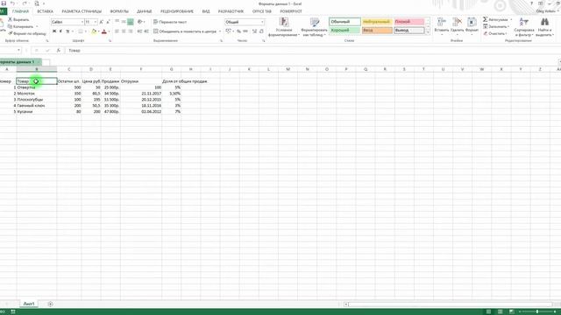
Task: Expand borders dropdown arrow
Action: click(86, 31)
